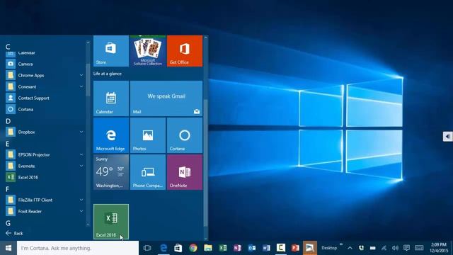The height and width of the screenshot is (255, 453).
Task: Open File Explorer from the taskbar
Action: 207,248
